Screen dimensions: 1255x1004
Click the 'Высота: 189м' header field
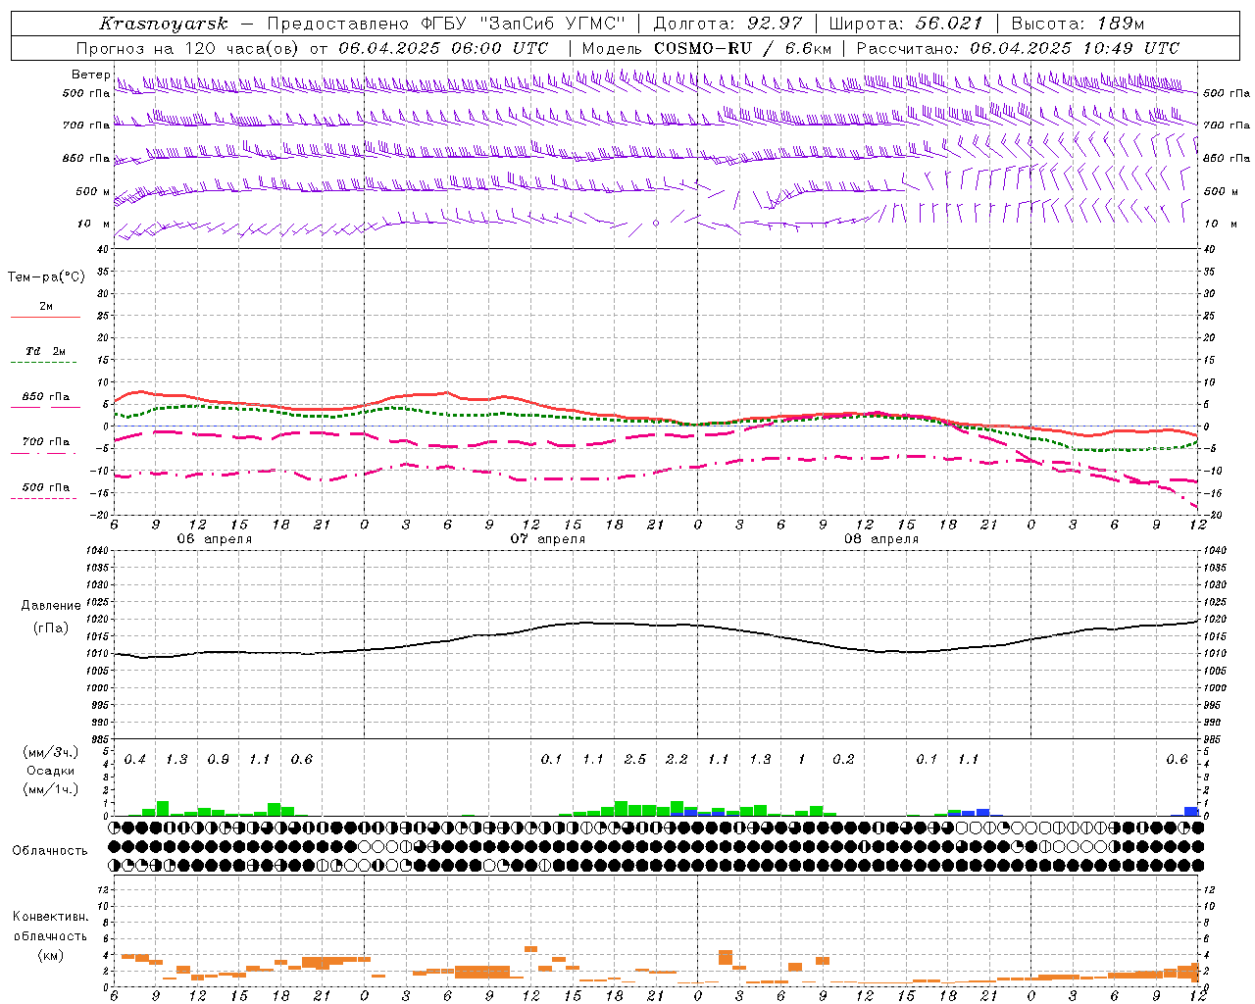tap(1078, 24)
